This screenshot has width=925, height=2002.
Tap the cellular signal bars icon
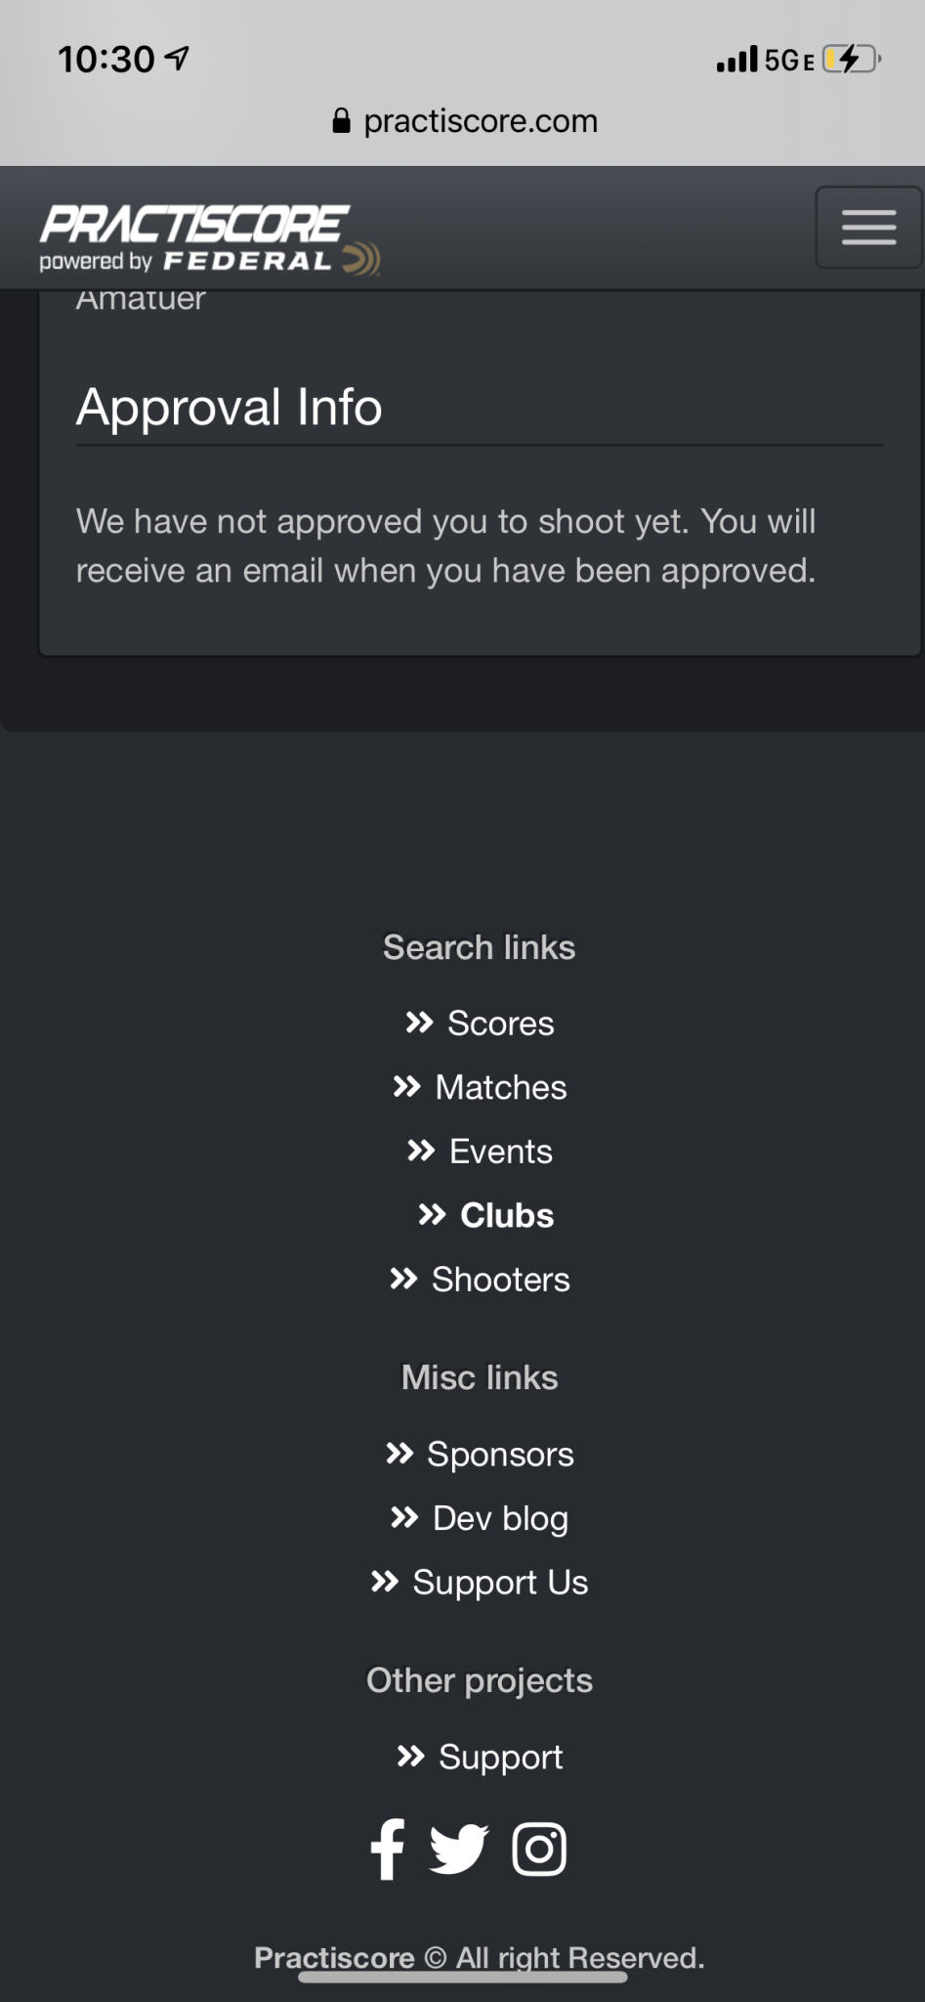736,60
